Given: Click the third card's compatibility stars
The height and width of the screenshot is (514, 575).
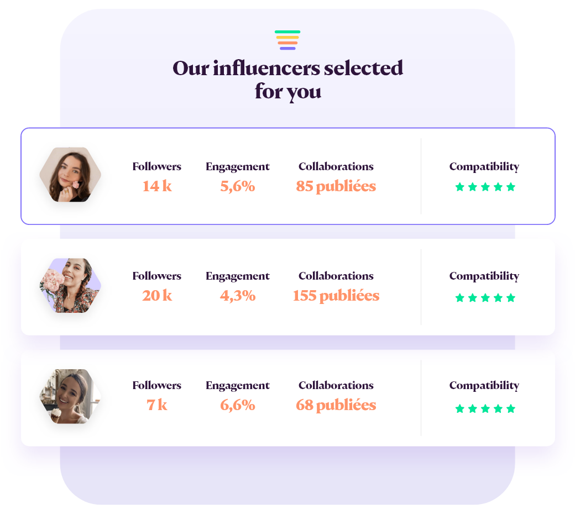Looking at the screenshot, I should (x=485, y=409).
